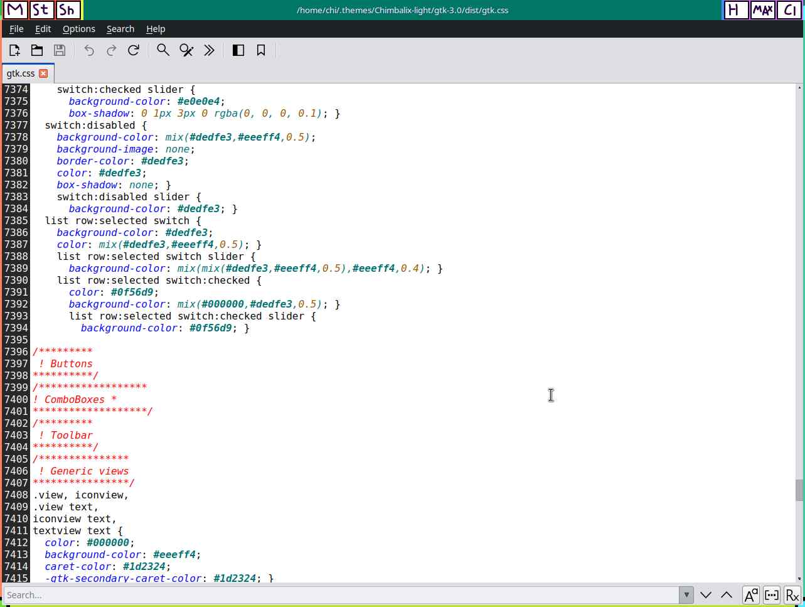The image size is (805, 607).
Task: Click the magnifier find icon
Action: coord(163,50)
